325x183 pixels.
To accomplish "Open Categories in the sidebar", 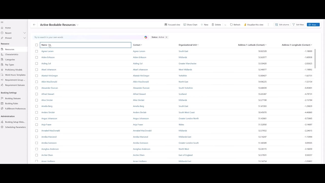I will [10, 59].
